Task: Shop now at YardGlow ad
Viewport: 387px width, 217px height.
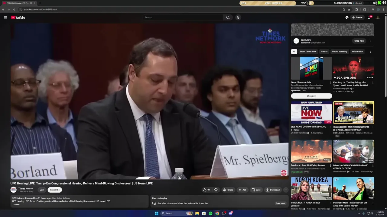Action: tap(359, 41)
